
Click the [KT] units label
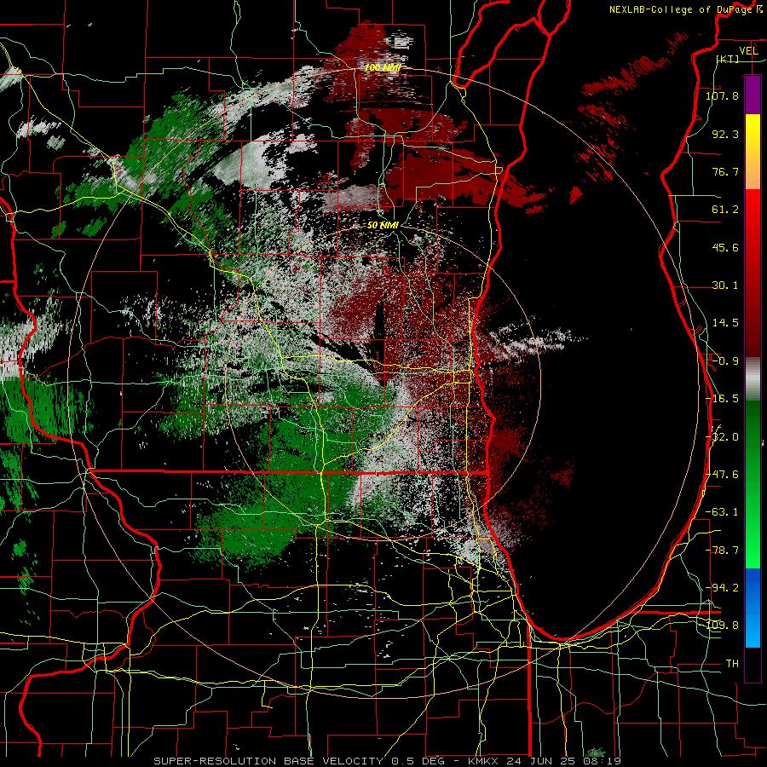(728, 60)
